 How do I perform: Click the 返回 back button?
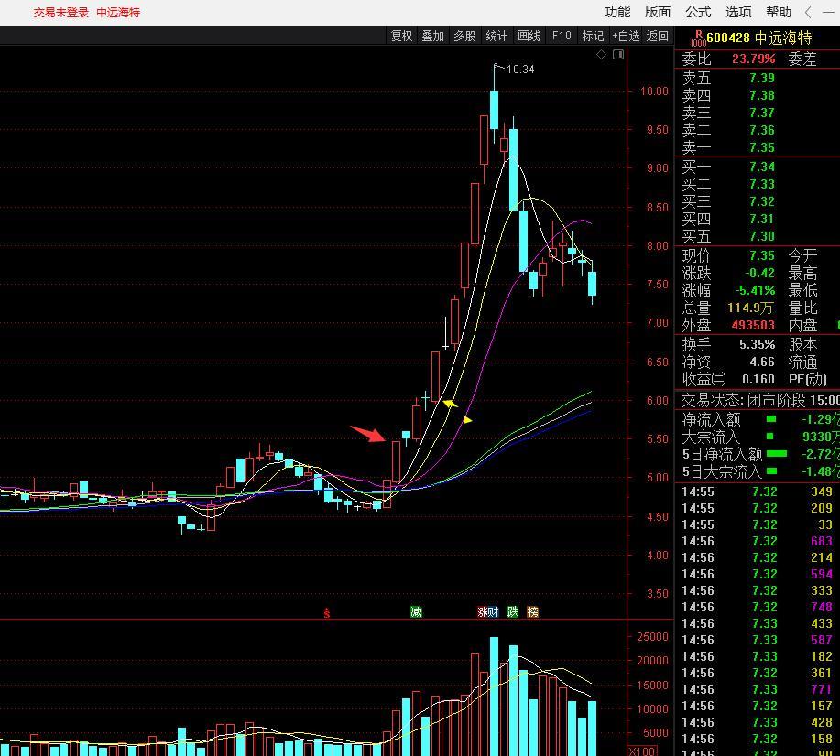point(658,36)
